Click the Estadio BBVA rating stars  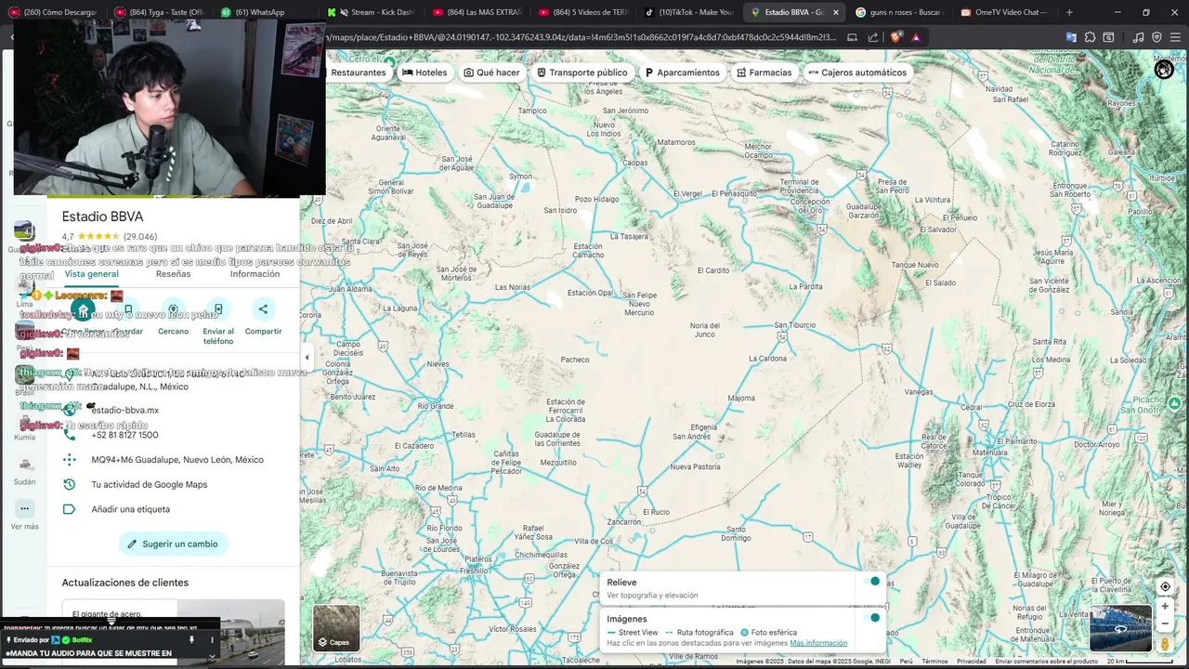(99, 237)
